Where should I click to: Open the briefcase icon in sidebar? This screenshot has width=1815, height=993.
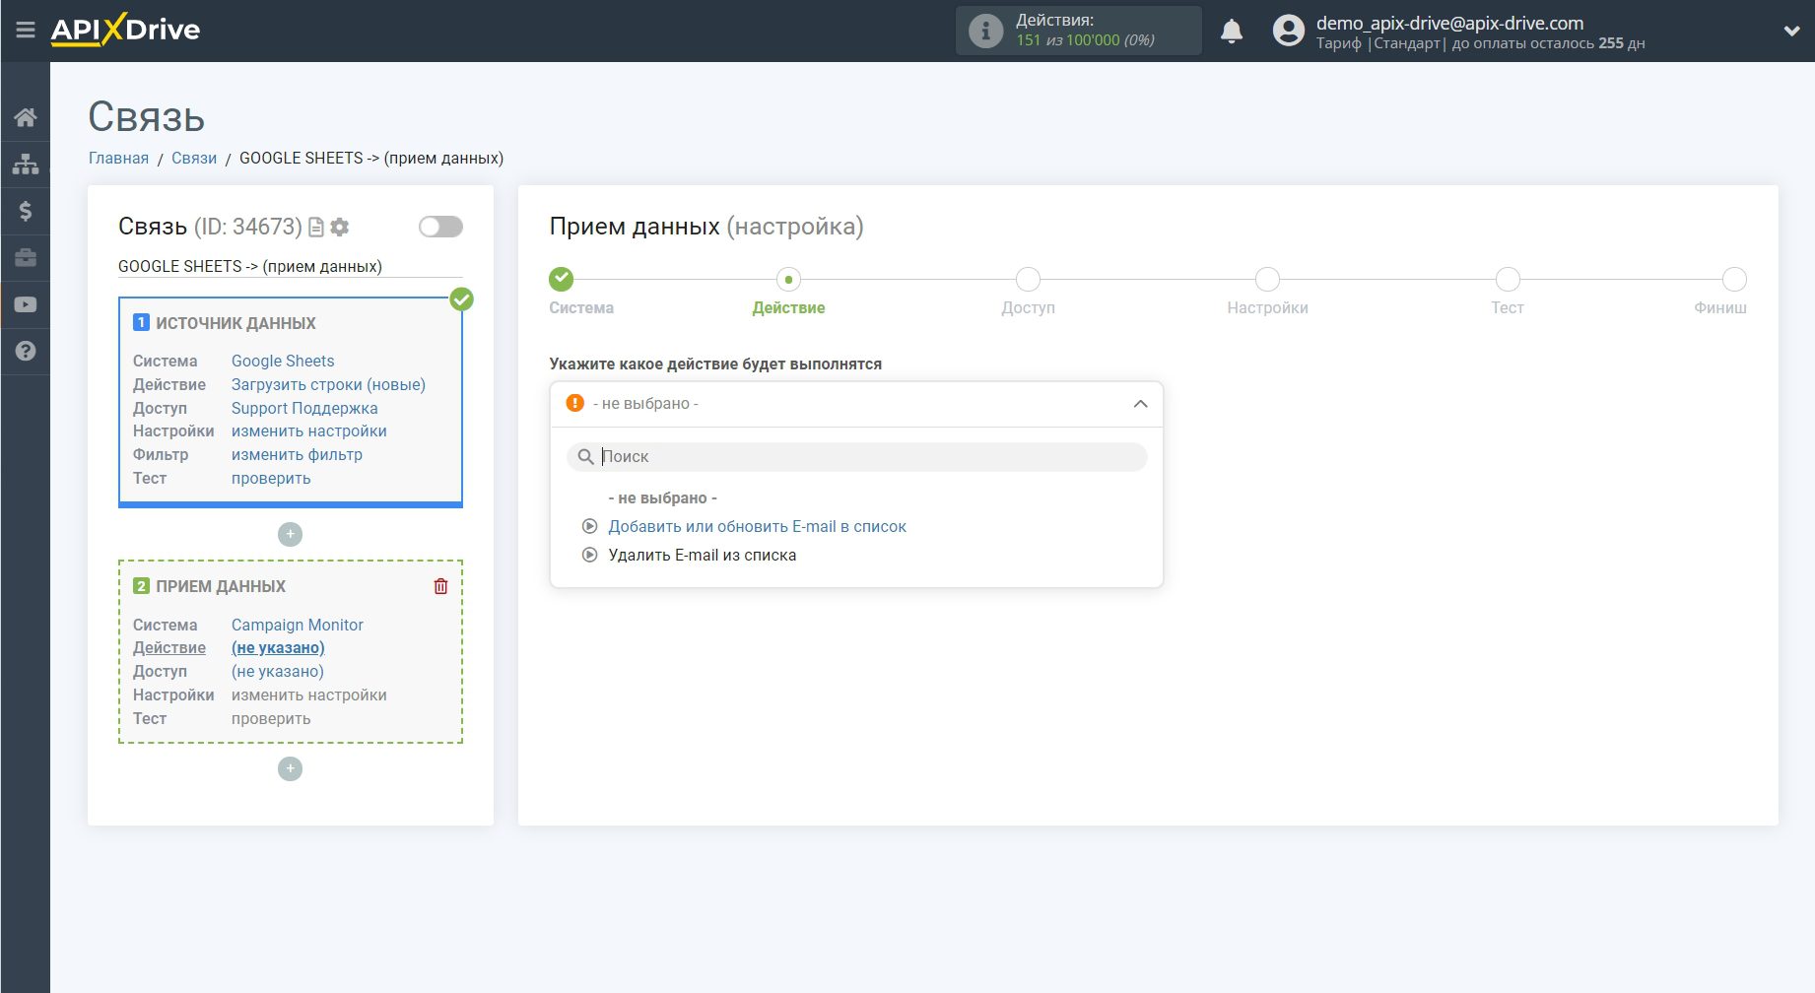click(26, 257)
